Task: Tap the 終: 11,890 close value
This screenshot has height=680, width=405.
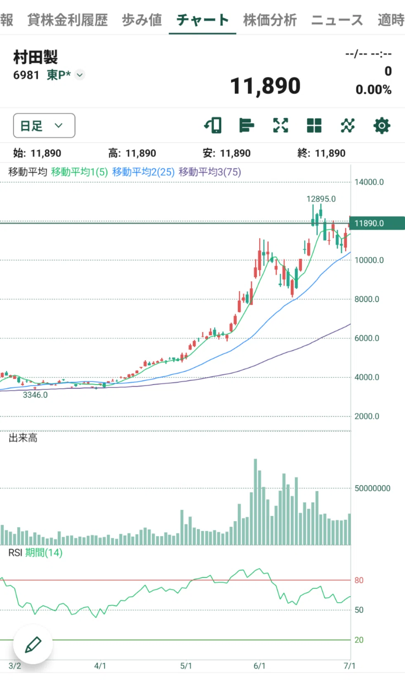Action: coord(322,153)
